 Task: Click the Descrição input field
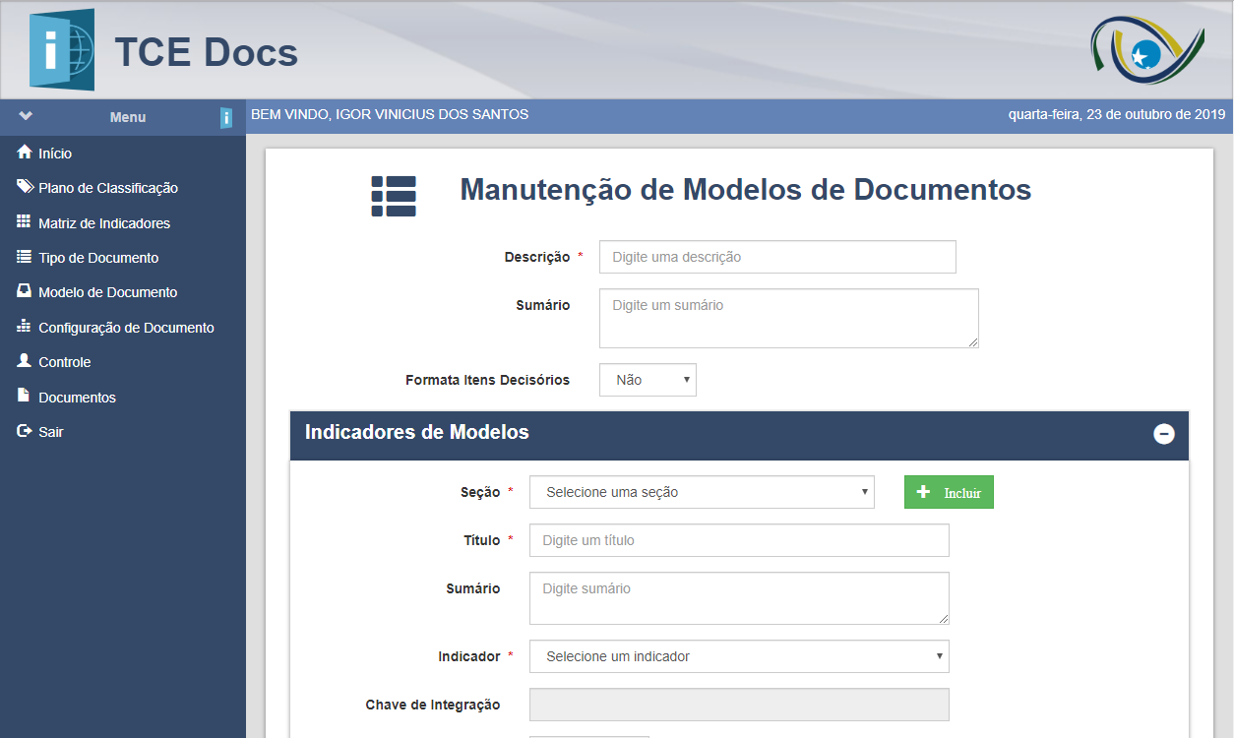pyautogui.click(x=776, y=257)
